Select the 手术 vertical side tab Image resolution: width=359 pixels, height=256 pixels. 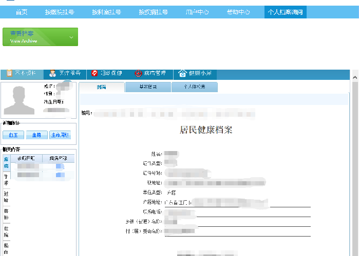point(6,180)
